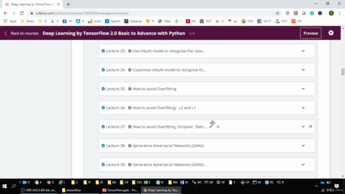Open a new browser tab with plus icon

pyautogui.click(x=68, y=4)
